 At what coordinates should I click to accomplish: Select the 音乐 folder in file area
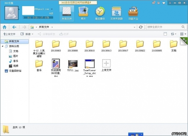pos(39,66)
